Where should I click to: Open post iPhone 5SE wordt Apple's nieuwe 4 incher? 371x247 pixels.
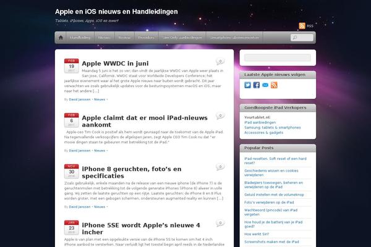click(141, 228)
